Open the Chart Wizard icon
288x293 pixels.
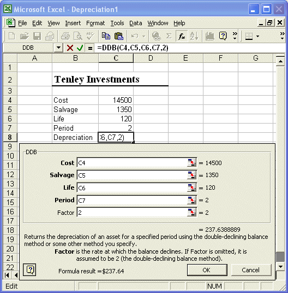coord(209,36)
